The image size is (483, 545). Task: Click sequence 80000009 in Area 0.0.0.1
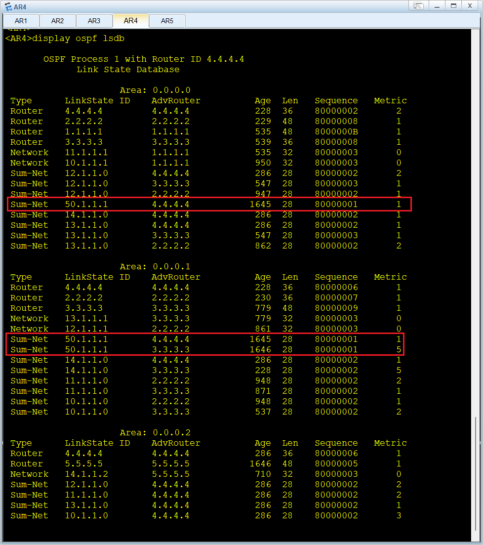point(336,308)
